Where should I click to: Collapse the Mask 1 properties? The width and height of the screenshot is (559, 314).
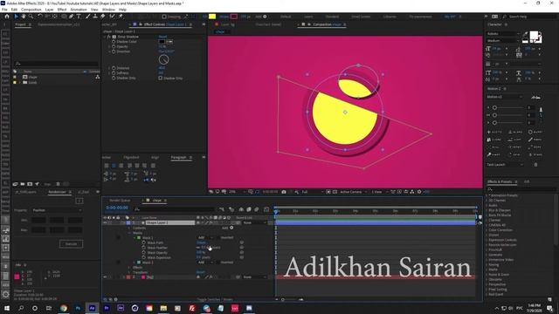tap(135, 238)
